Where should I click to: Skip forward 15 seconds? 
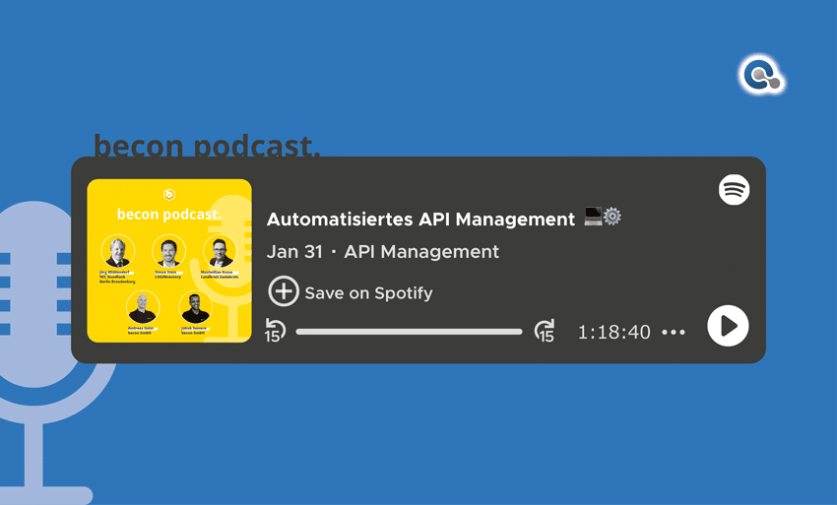(x=544, y=331)
